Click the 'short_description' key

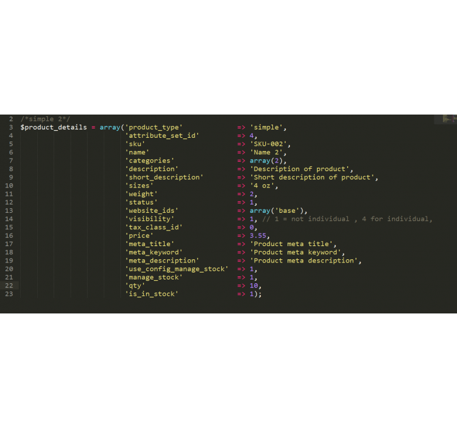tap(164, 177)
